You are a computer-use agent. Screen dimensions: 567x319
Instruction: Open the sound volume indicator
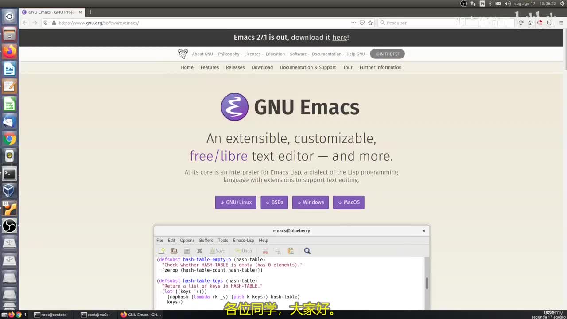click(508, 4)
